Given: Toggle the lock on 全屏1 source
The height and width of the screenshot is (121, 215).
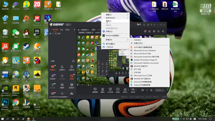Looking at the screenshot, I should pyautogui.click(x=53, y=33).
